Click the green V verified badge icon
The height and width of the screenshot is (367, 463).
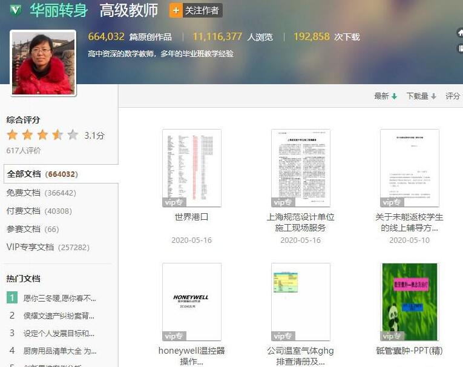[15, 11]
